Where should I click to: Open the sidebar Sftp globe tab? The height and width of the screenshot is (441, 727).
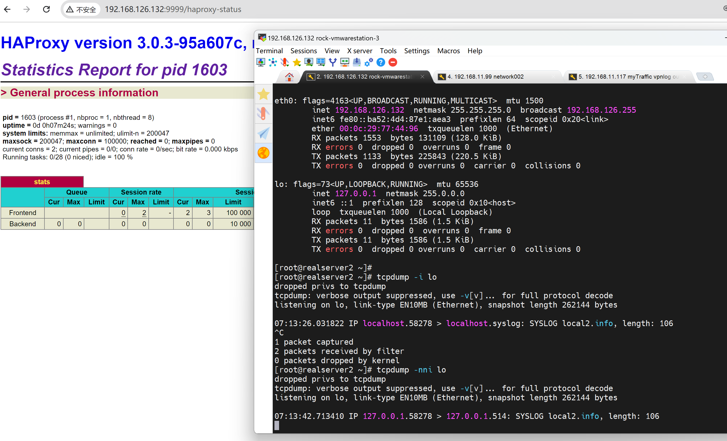pos(264,153)
